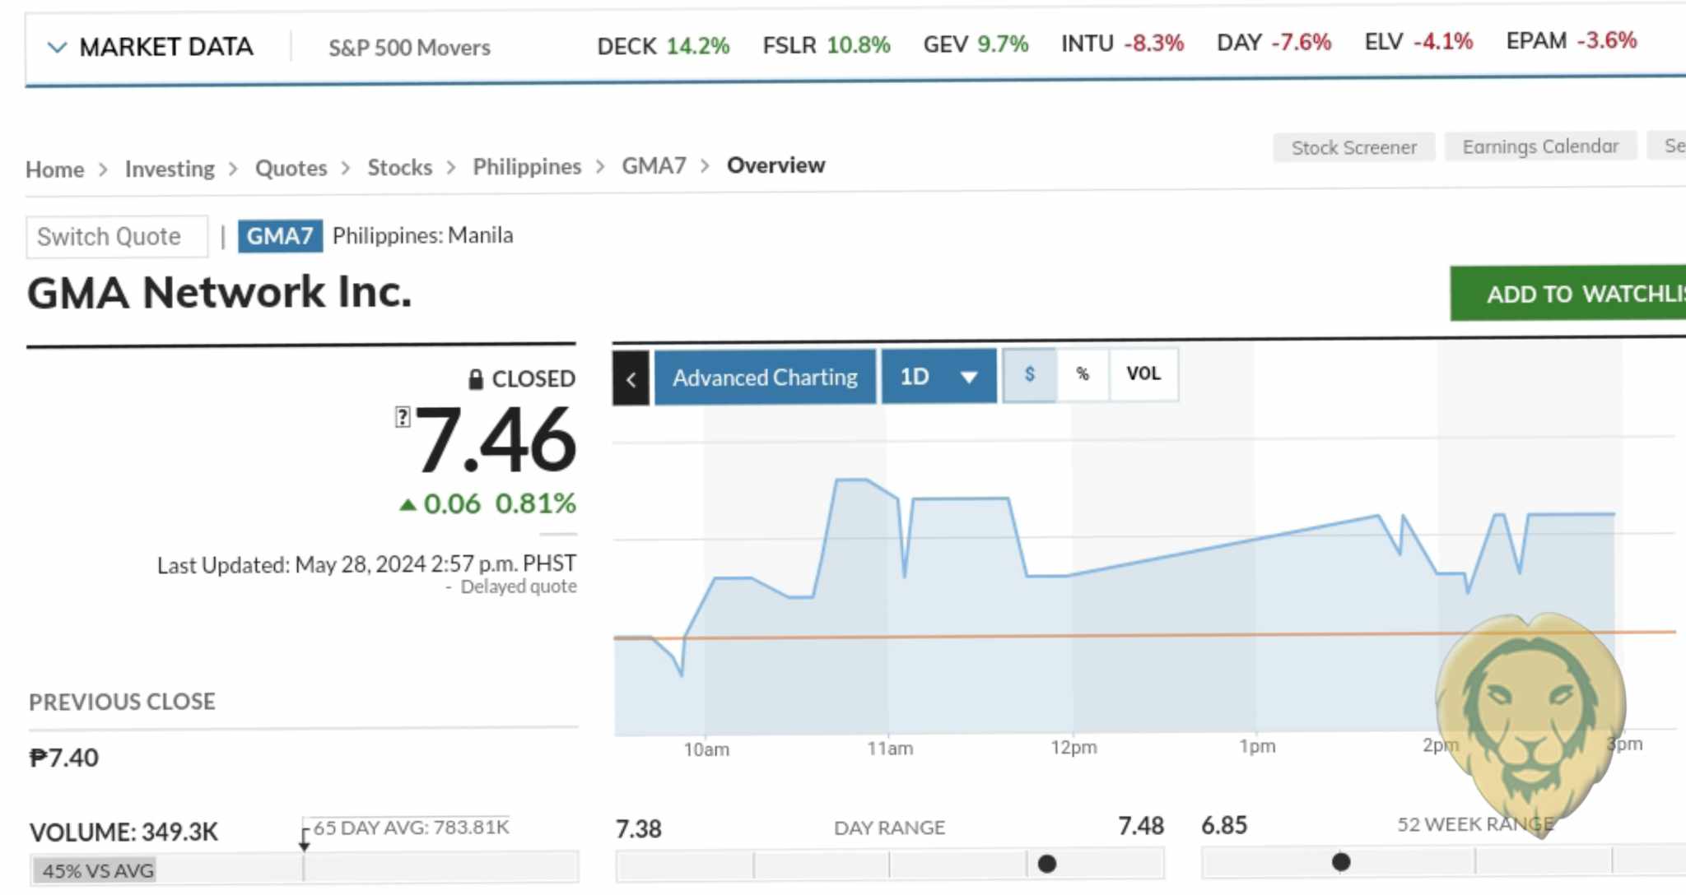Click the green up-triangle change icon
This screenshot has width=1686, height=895.
[408, 504]
